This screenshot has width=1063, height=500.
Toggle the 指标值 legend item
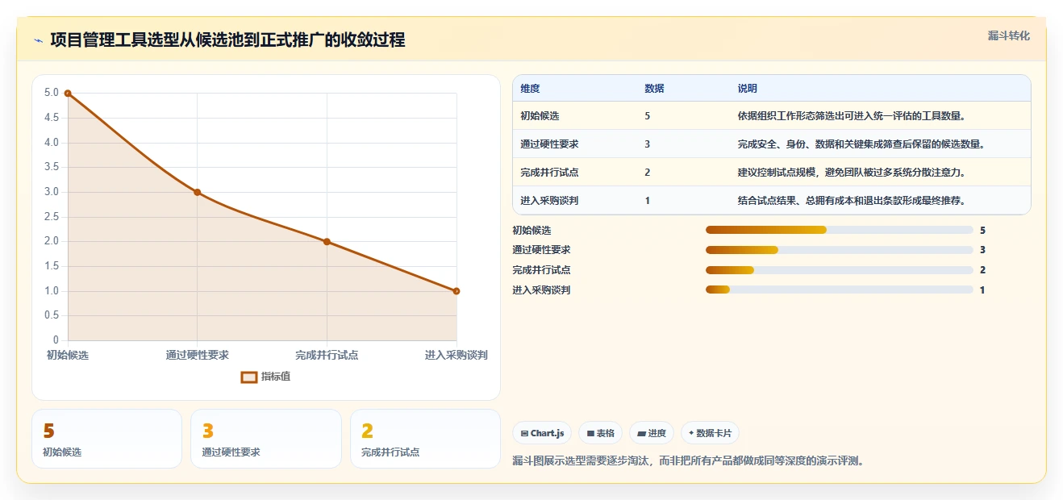[x=265, y=377]
